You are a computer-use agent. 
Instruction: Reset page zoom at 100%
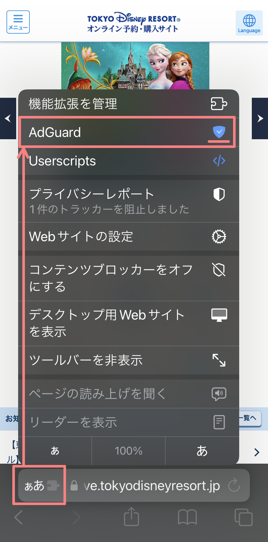point(128,451)
